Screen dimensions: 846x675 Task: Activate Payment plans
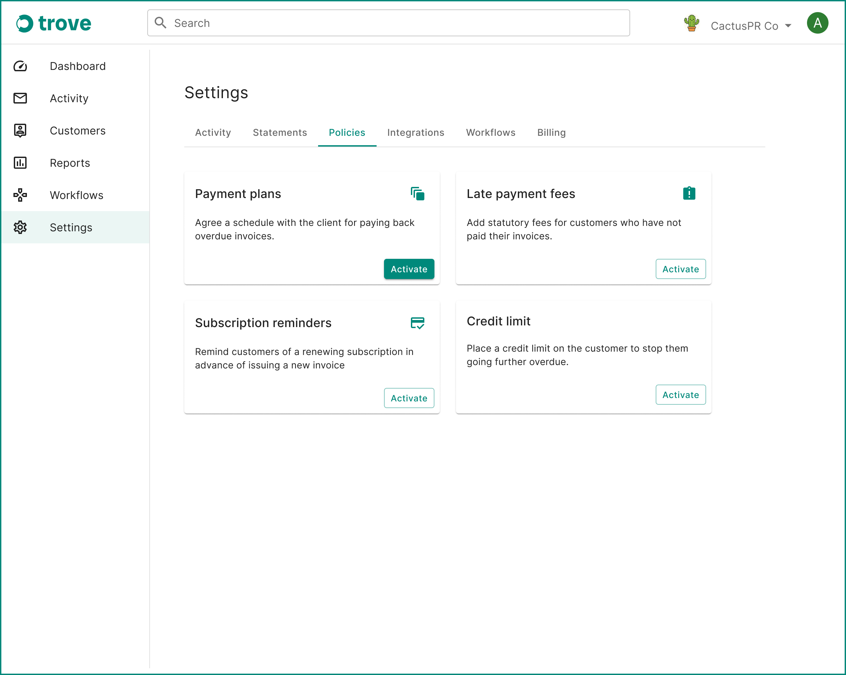click(409, 269)
